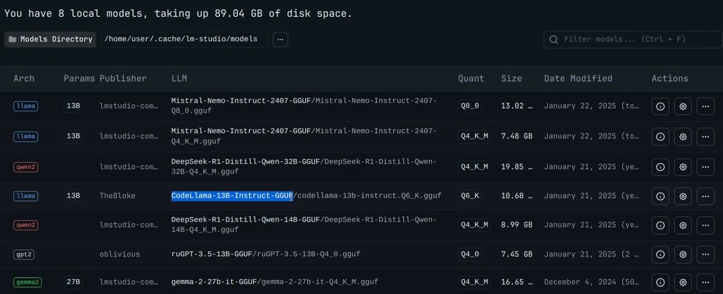723x294 pixels.
Task: Select highlighted CodeLlama-13B-Instruct-GGUF name
Action: pos(232,196)
